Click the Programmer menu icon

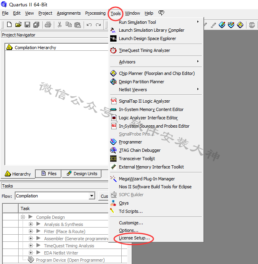113,142
